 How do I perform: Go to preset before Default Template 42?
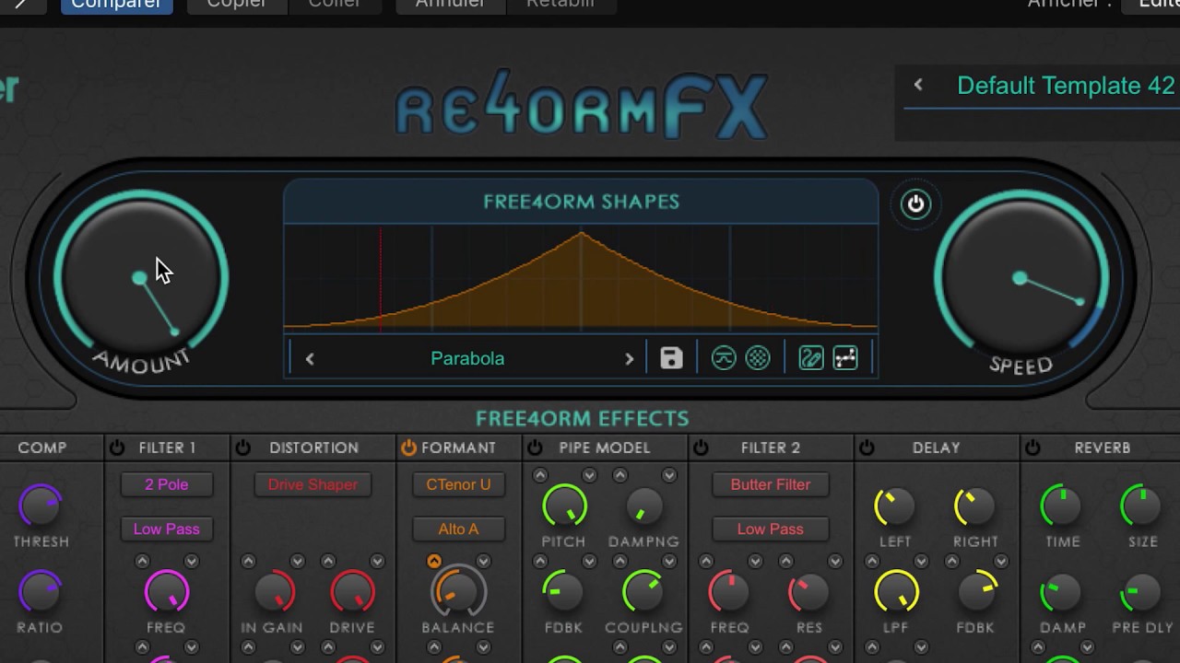click(x=918, y=85)
